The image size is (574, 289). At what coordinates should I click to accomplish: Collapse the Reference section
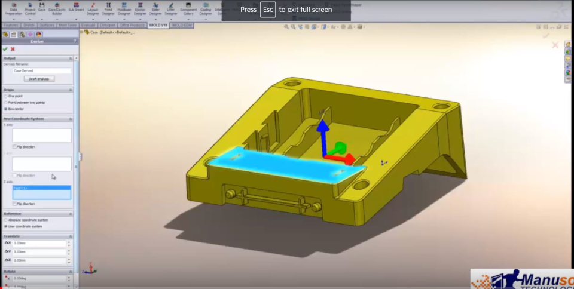coord(71,214)
